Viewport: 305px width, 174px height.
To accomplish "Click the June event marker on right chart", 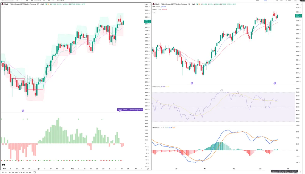I will pos(275,83).
